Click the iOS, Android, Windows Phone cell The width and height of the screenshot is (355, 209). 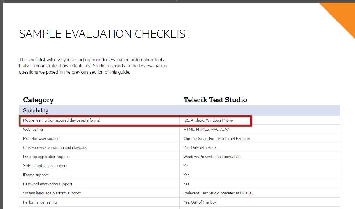(x=208, y=120)
